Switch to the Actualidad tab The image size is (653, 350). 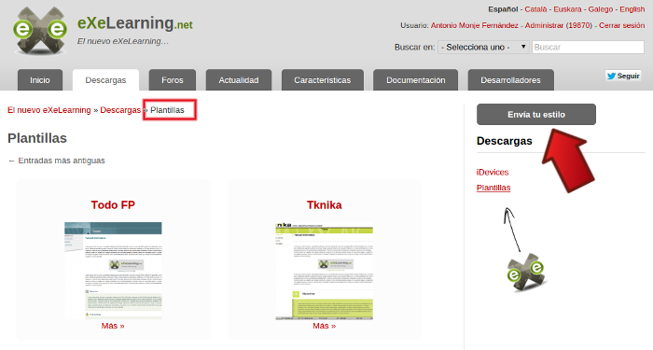[239, 80]
